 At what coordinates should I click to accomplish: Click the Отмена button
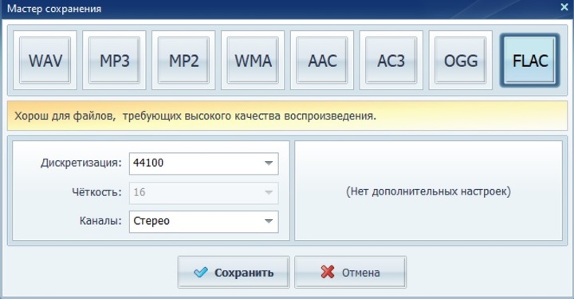[x=350, y=272]
